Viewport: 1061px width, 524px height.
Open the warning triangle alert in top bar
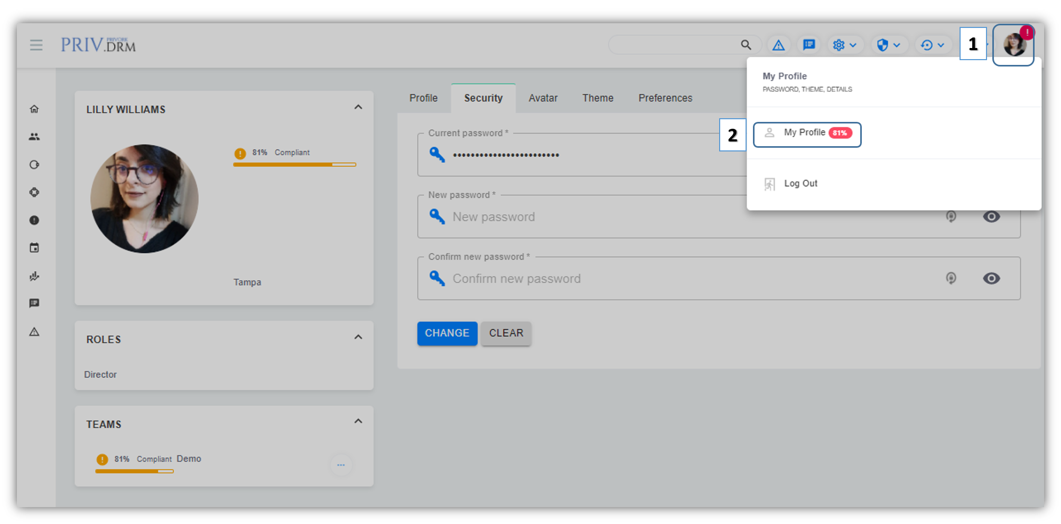pos(778,45)
